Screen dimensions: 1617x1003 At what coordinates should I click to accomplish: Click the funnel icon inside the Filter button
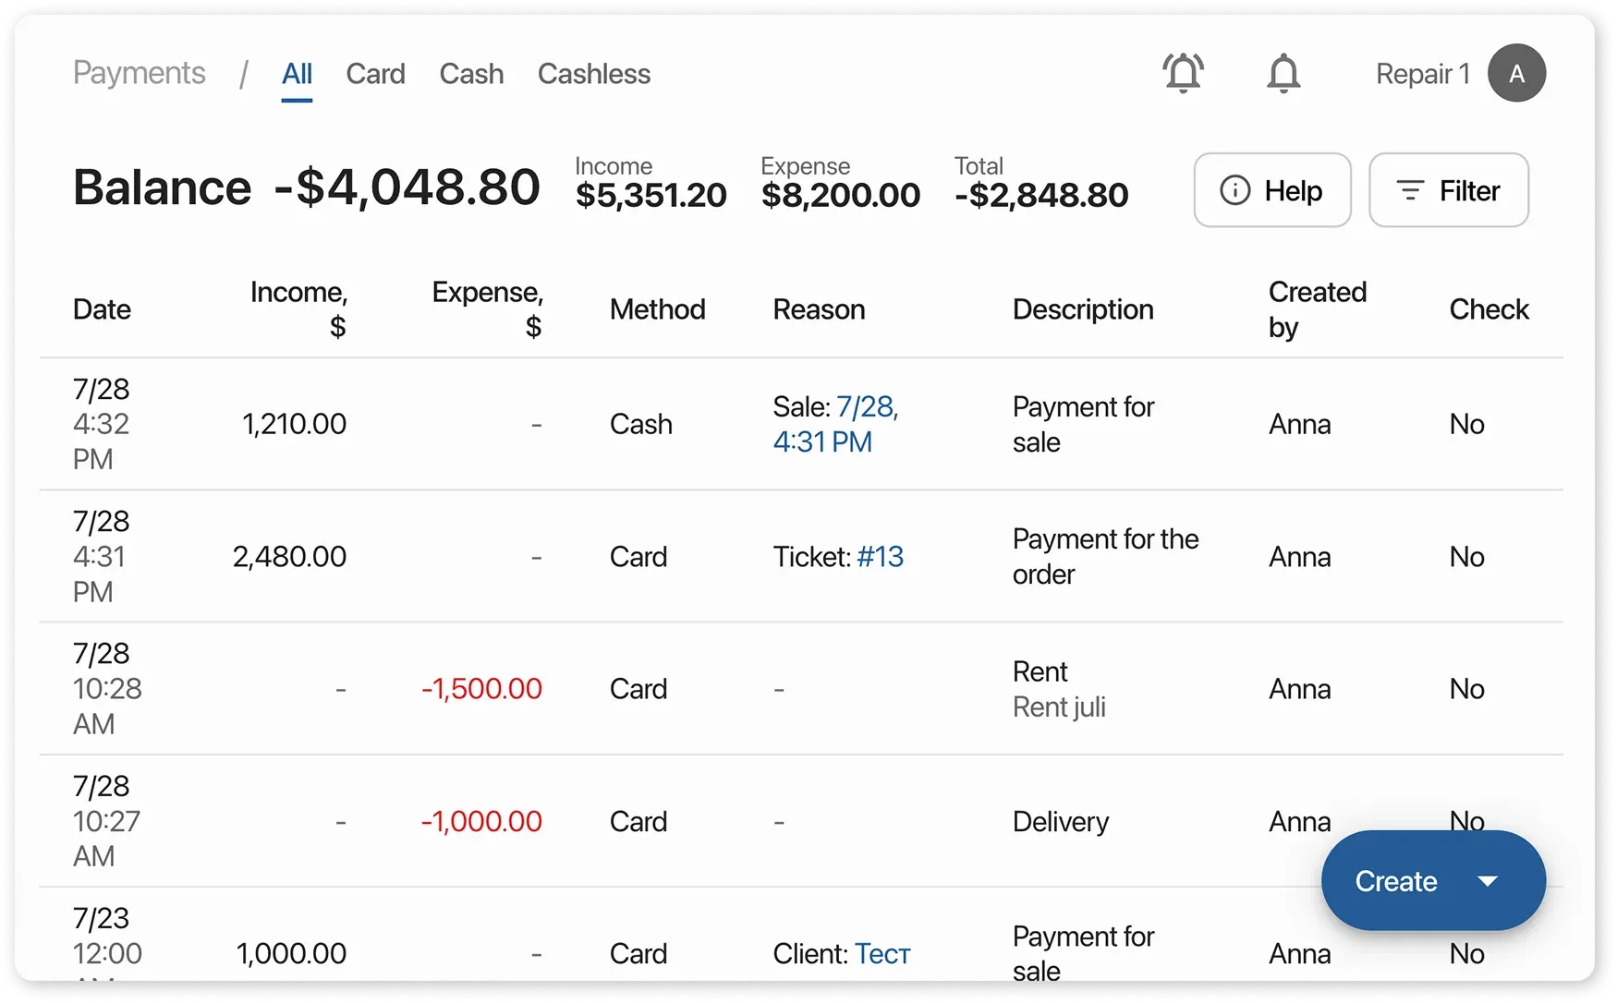(1409, 190)
